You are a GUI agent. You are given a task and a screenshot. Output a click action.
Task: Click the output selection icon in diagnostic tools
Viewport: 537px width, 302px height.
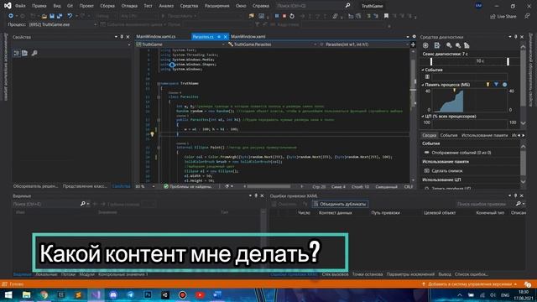[x=437, y=45]
